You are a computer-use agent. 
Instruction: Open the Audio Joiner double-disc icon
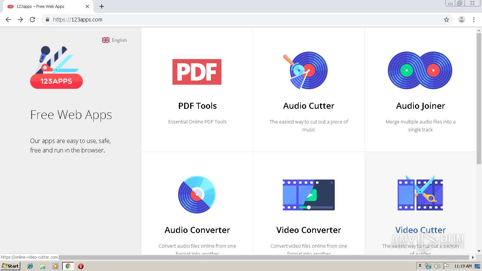(420, 70)
